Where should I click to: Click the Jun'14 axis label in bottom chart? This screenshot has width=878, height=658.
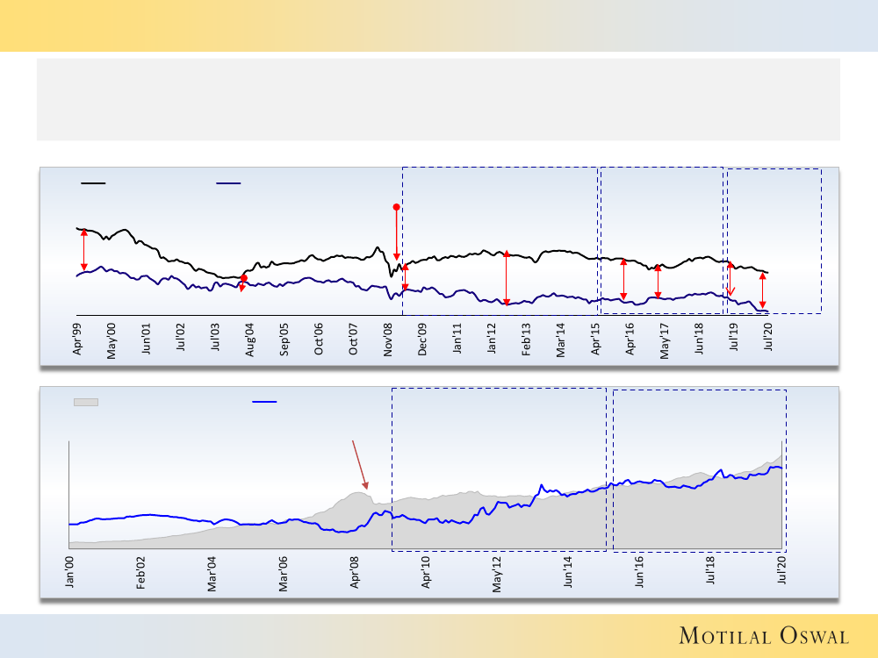(x=568, y=573)
